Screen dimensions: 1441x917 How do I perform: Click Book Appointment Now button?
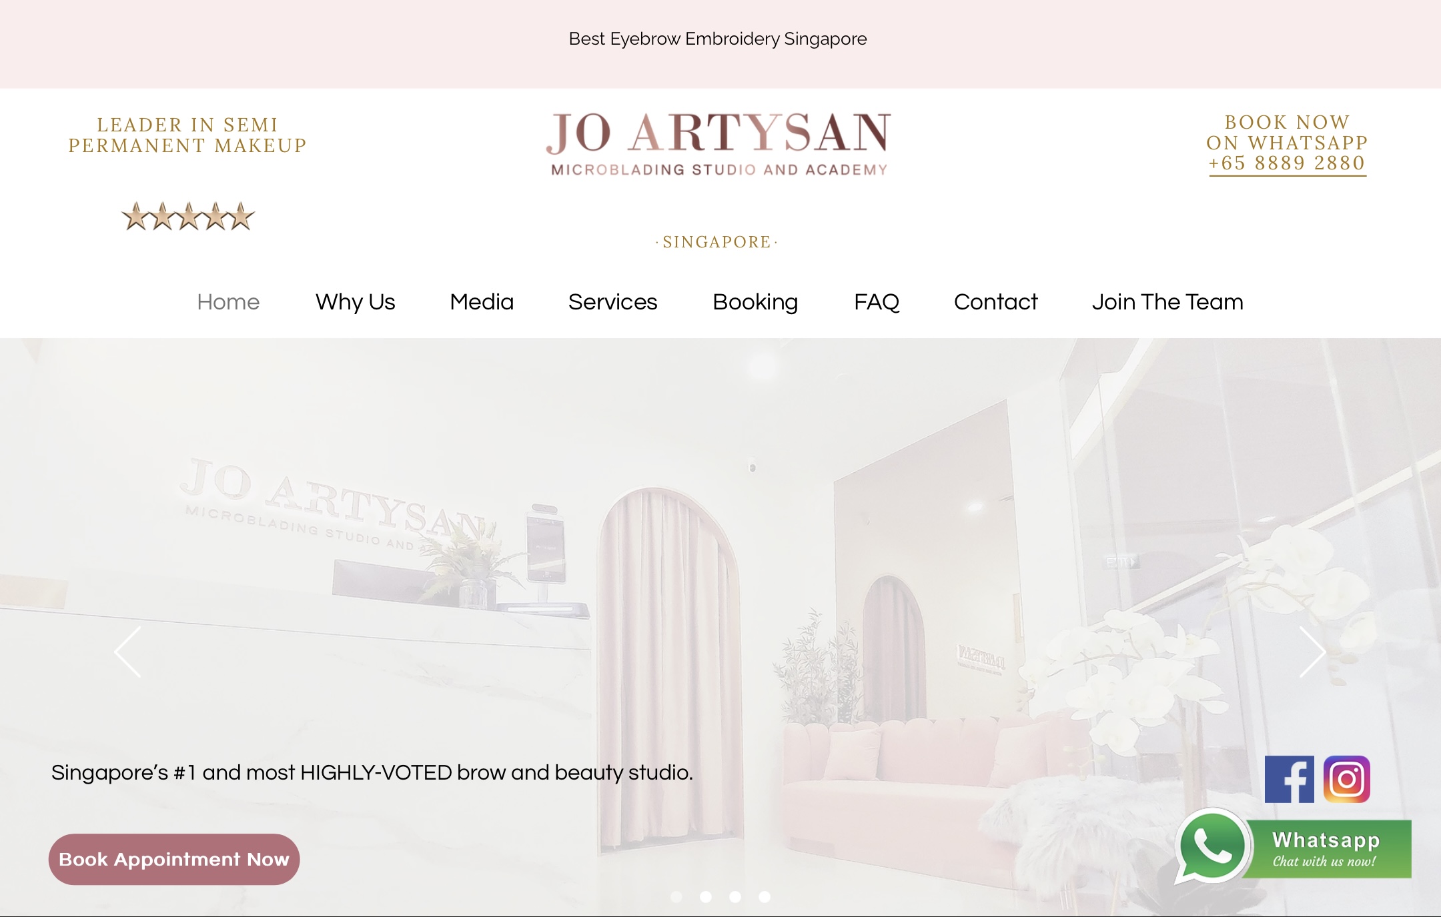(x=174, y=859)
